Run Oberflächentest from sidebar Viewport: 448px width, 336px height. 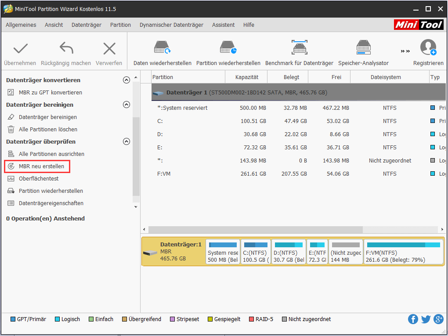click(39, 178)
